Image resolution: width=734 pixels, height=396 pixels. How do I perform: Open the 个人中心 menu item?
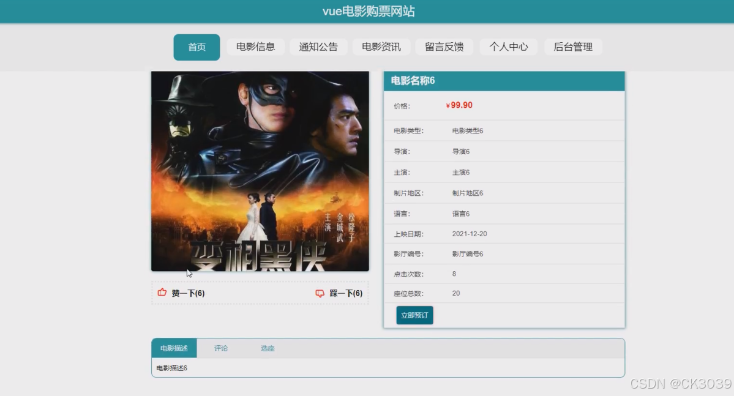pos(508,47)
